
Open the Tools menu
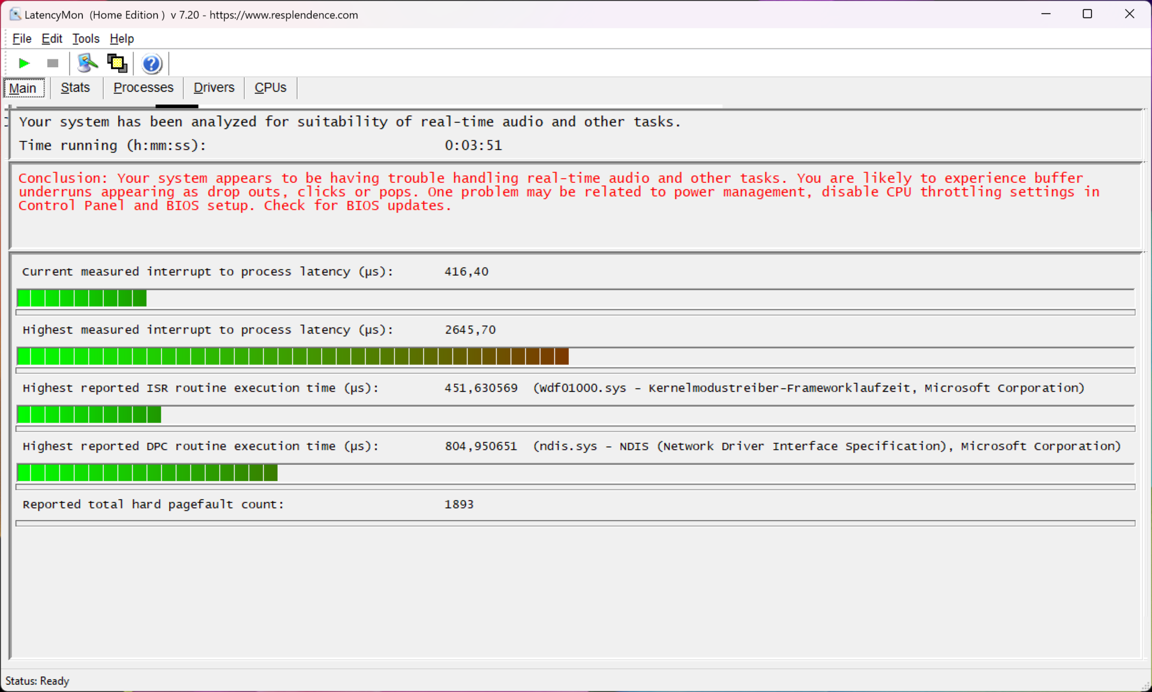click(86, 39)
